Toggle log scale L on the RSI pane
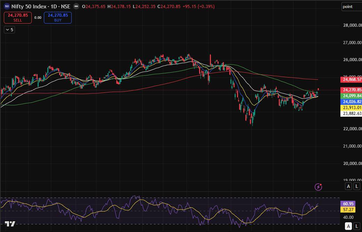 357,226
